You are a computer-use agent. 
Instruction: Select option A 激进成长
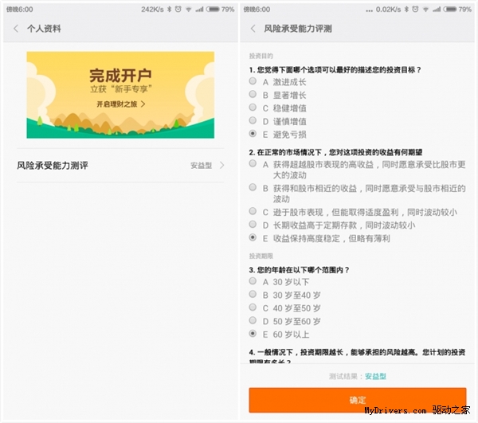pyautogui.click(x=253, y=81)
